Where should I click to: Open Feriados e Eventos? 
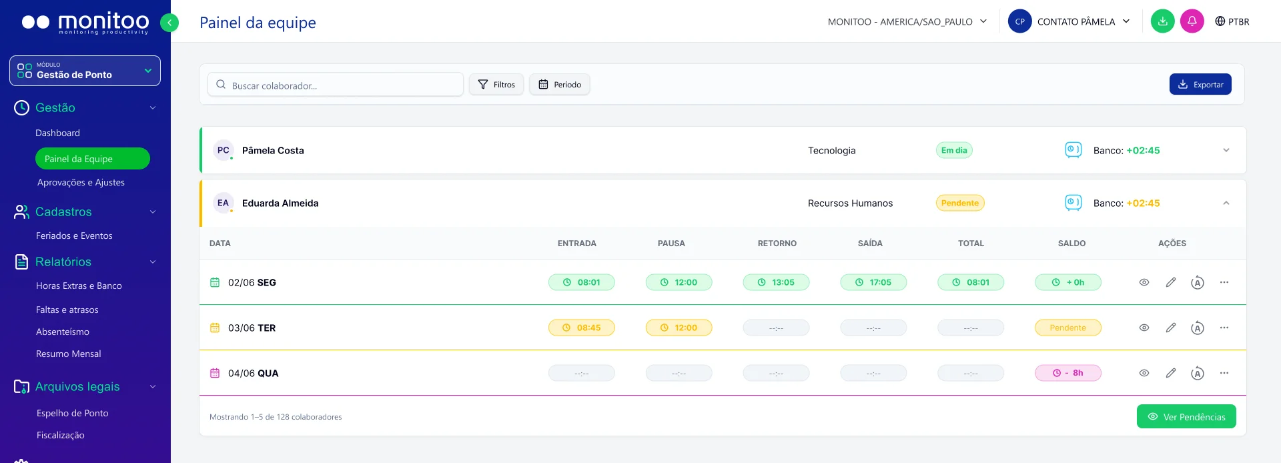74,236
